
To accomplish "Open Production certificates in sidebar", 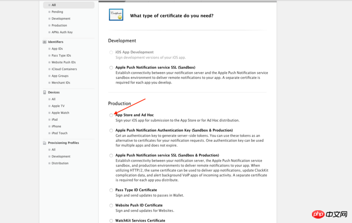I will point(59,26).
